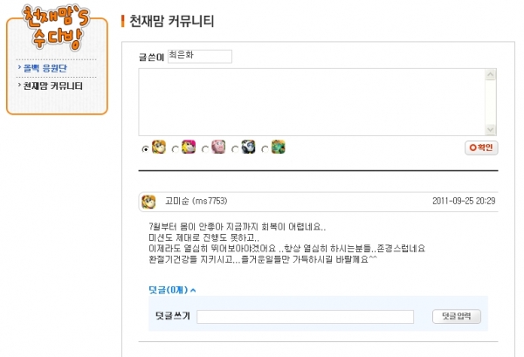Click the pink pig emoticon
This screenshot has width=524, height=357.
tap(217, 147)
